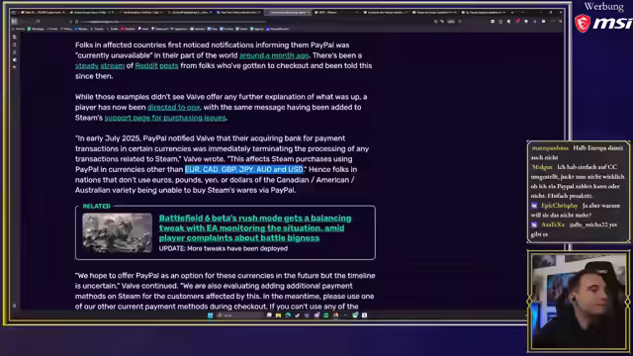This screenshot has height=356, width=633.
Task: Open the Windows Start menu icon
Action: 211,315
